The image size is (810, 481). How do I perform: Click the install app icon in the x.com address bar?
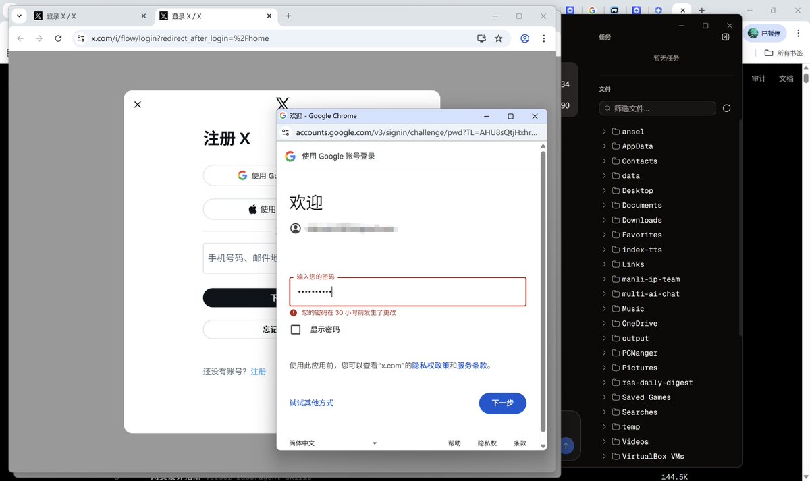pyautogui.click(x=481, y=38)
